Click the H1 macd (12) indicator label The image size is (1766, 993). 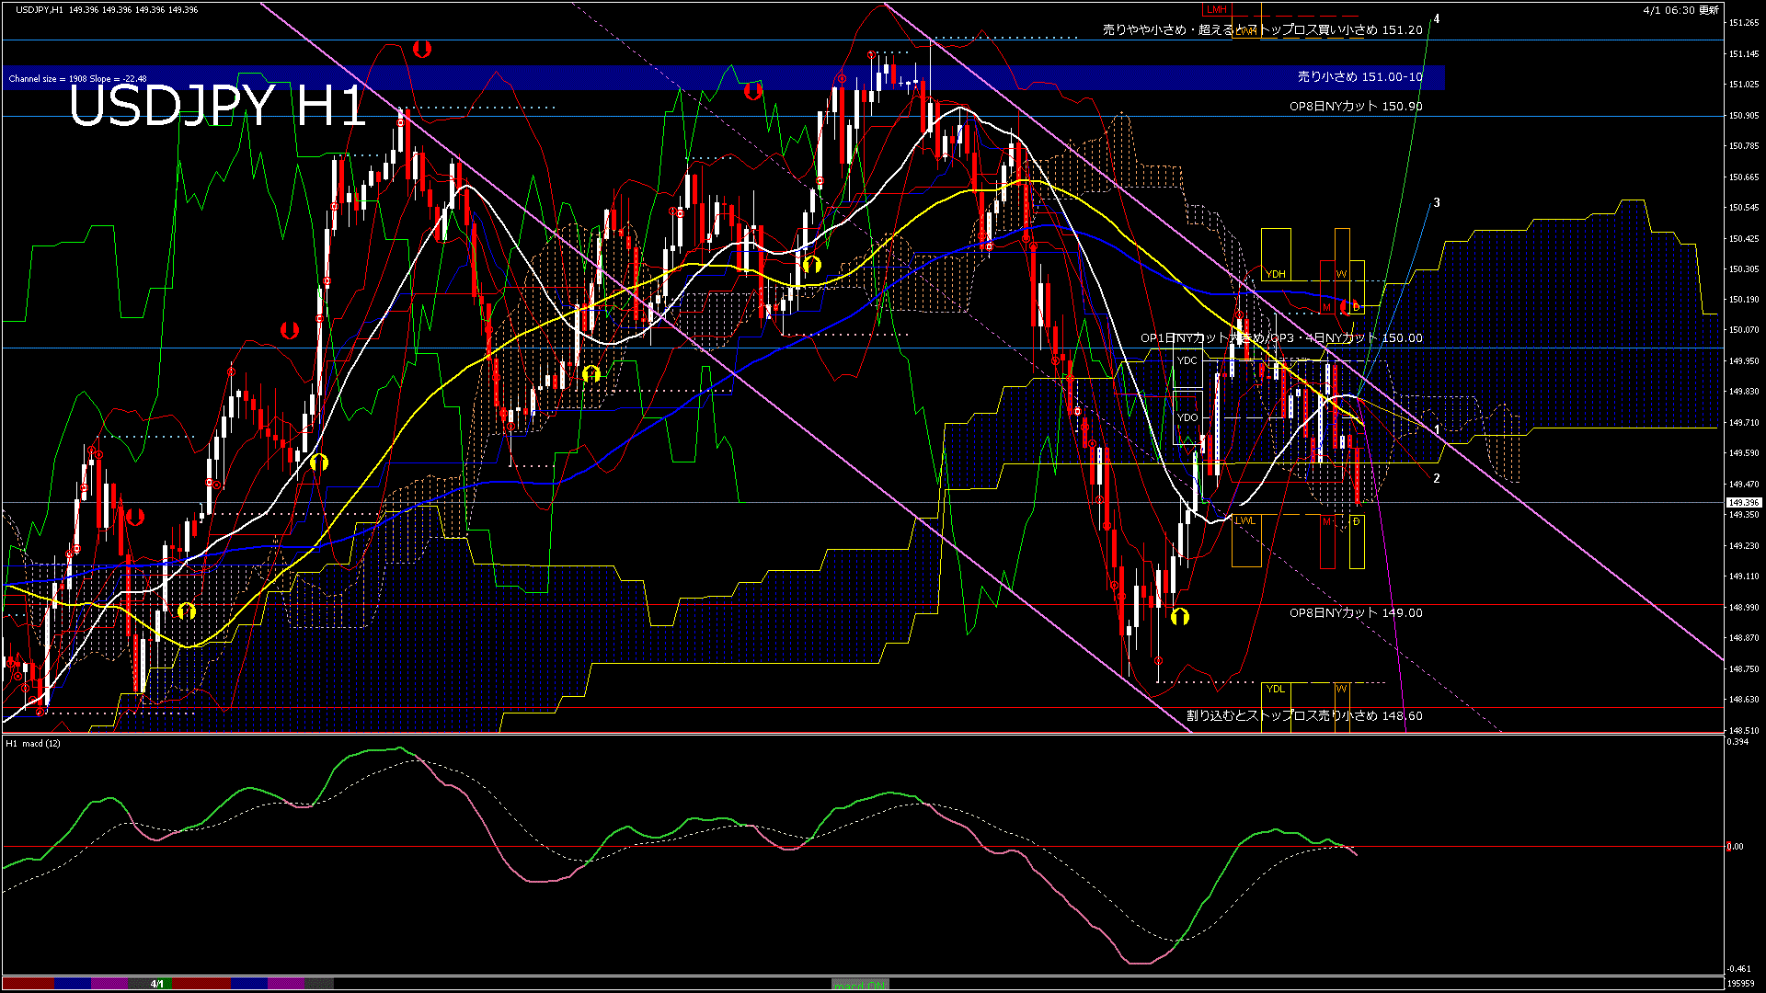[33, 743]
